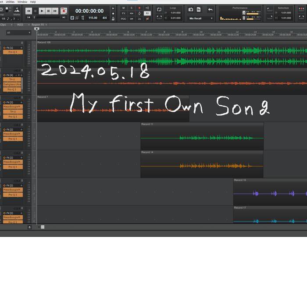Toggle global Solo (S) in Mix module
The image size is (307, 307).
tap(131, 8)
